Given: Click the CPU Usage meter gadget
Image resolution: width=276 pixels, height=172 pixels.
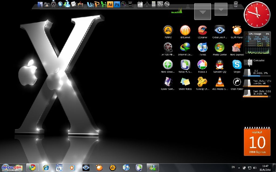Looking at the screenshot, I should (x=257, y=43).
